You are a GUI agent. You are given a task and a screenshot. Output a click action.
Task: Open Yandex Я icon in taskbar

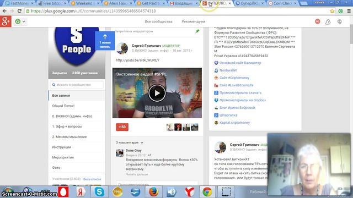tap(81, 192)
